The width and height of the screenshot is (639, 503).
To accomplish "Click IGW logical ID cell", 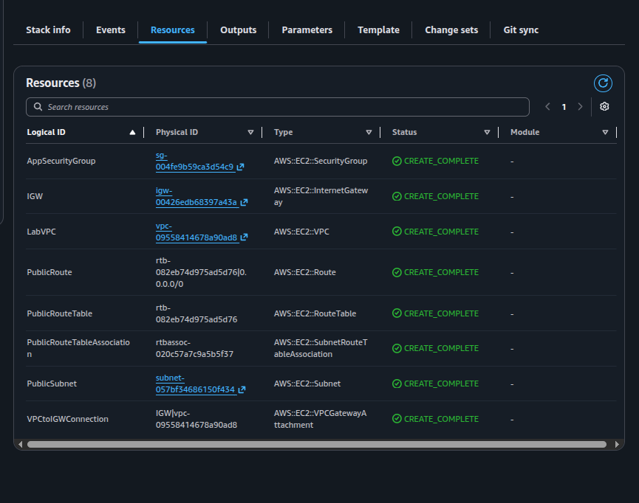I will 35,196.
